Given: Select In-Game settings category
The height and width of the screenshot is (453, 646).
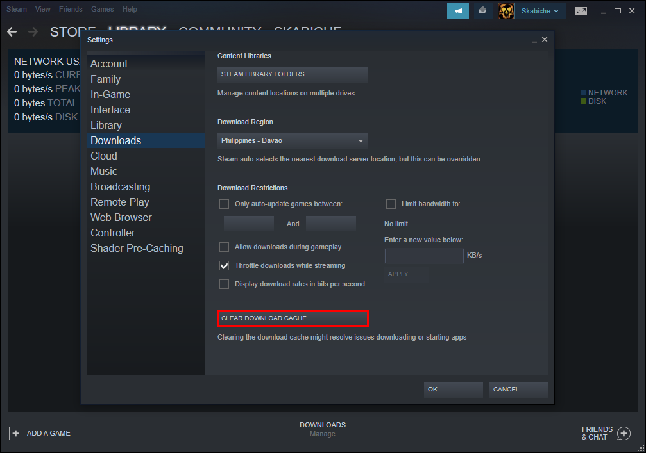Looking at the screenshot, I should [146, 94].
